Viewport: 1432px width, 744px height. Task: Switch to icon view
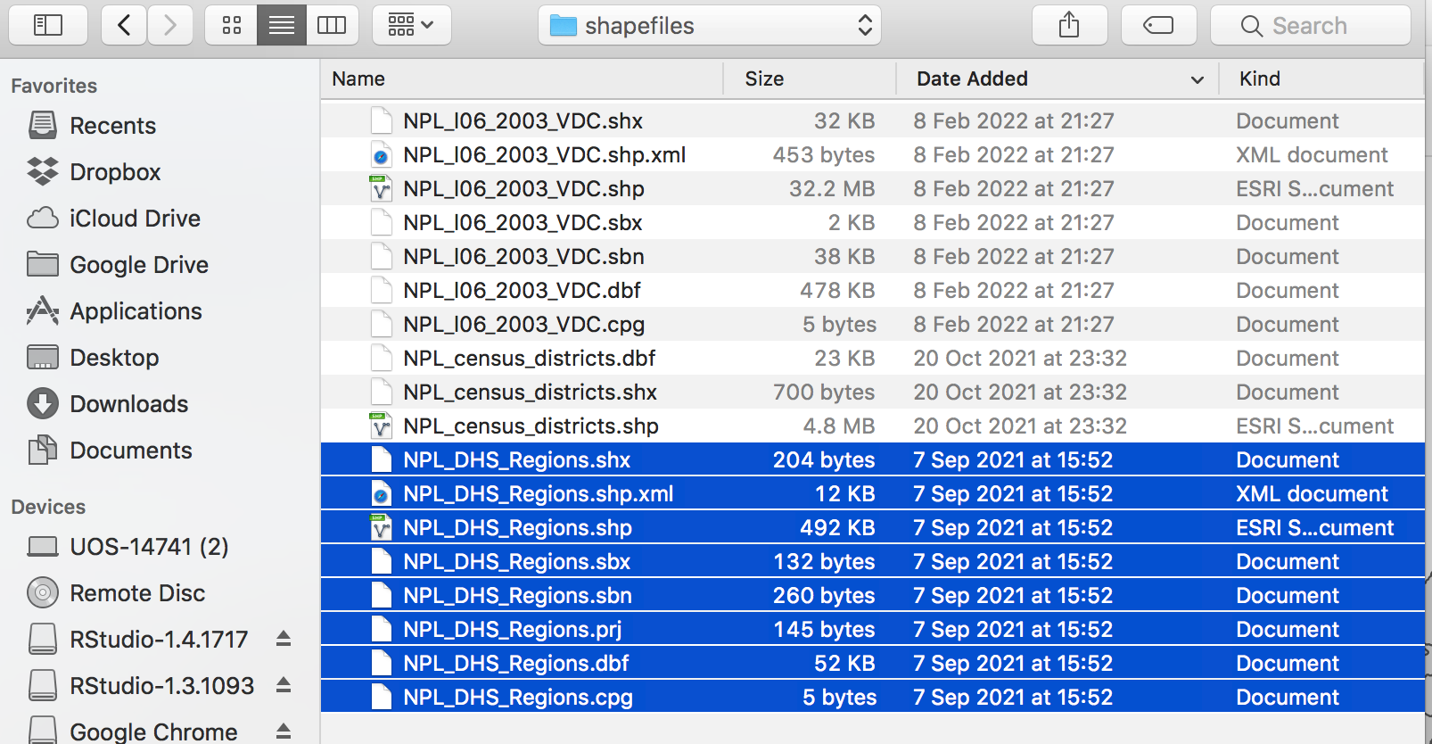coord(232,25)
